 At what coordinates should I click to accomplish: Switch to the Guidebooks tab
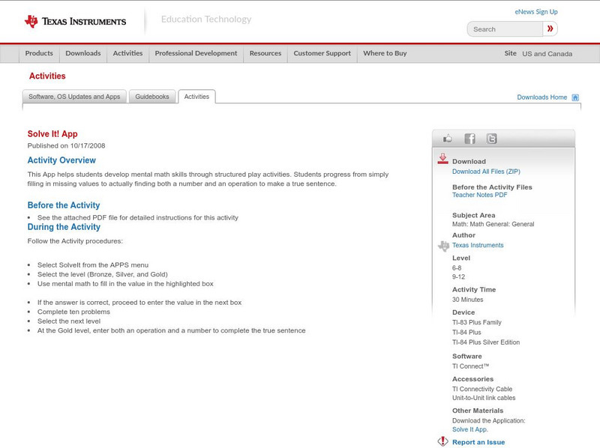tap(152, 97)
